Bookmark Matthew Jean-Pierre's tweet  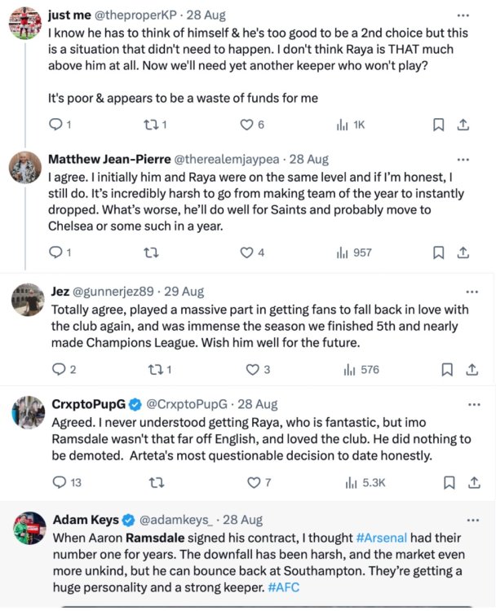[438, 253]
